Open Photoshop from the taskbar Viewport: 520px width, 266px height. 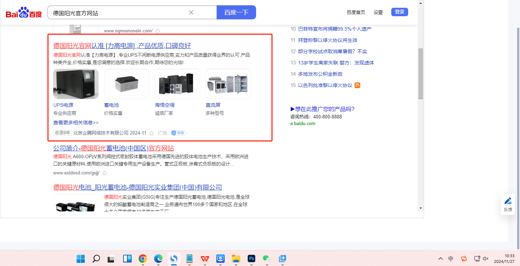click(x=252, y=259)
